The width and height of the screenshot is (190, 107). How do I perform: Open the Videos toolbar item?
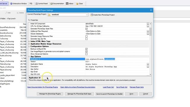click(69, 4)
